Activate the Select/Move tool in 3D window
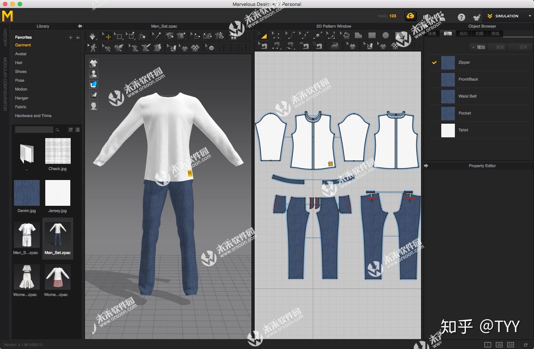Viewport: 534px width, 349px height. pos(107,36)
